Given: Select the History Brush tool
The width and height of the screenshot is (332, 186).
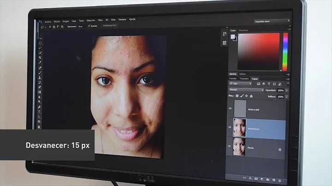Looking at the screenshot, I should [40, 82].
